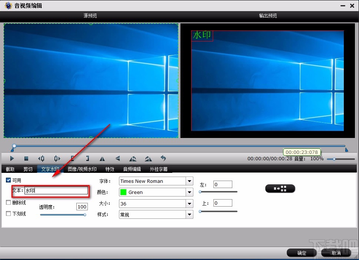This screenshot has width=359, height=260.
Task: Click the horizontal flip icon
Action: tap(102, 158)
